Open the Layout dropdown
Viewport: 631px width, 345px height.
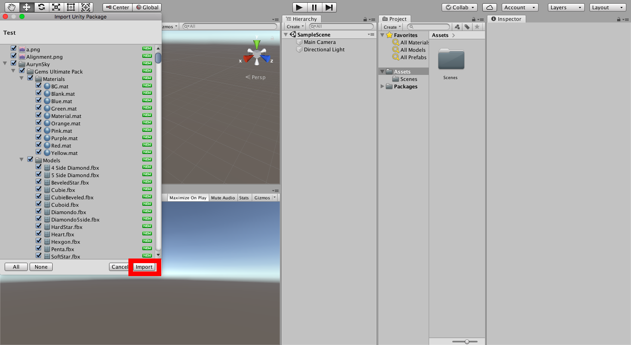pyautogui.click(x=607, y=7)
